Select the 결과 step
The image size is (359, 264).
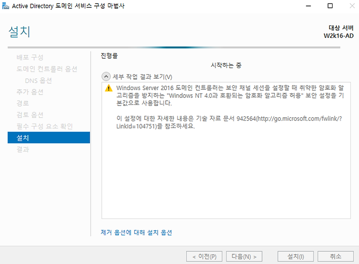(x=22, y=149)
